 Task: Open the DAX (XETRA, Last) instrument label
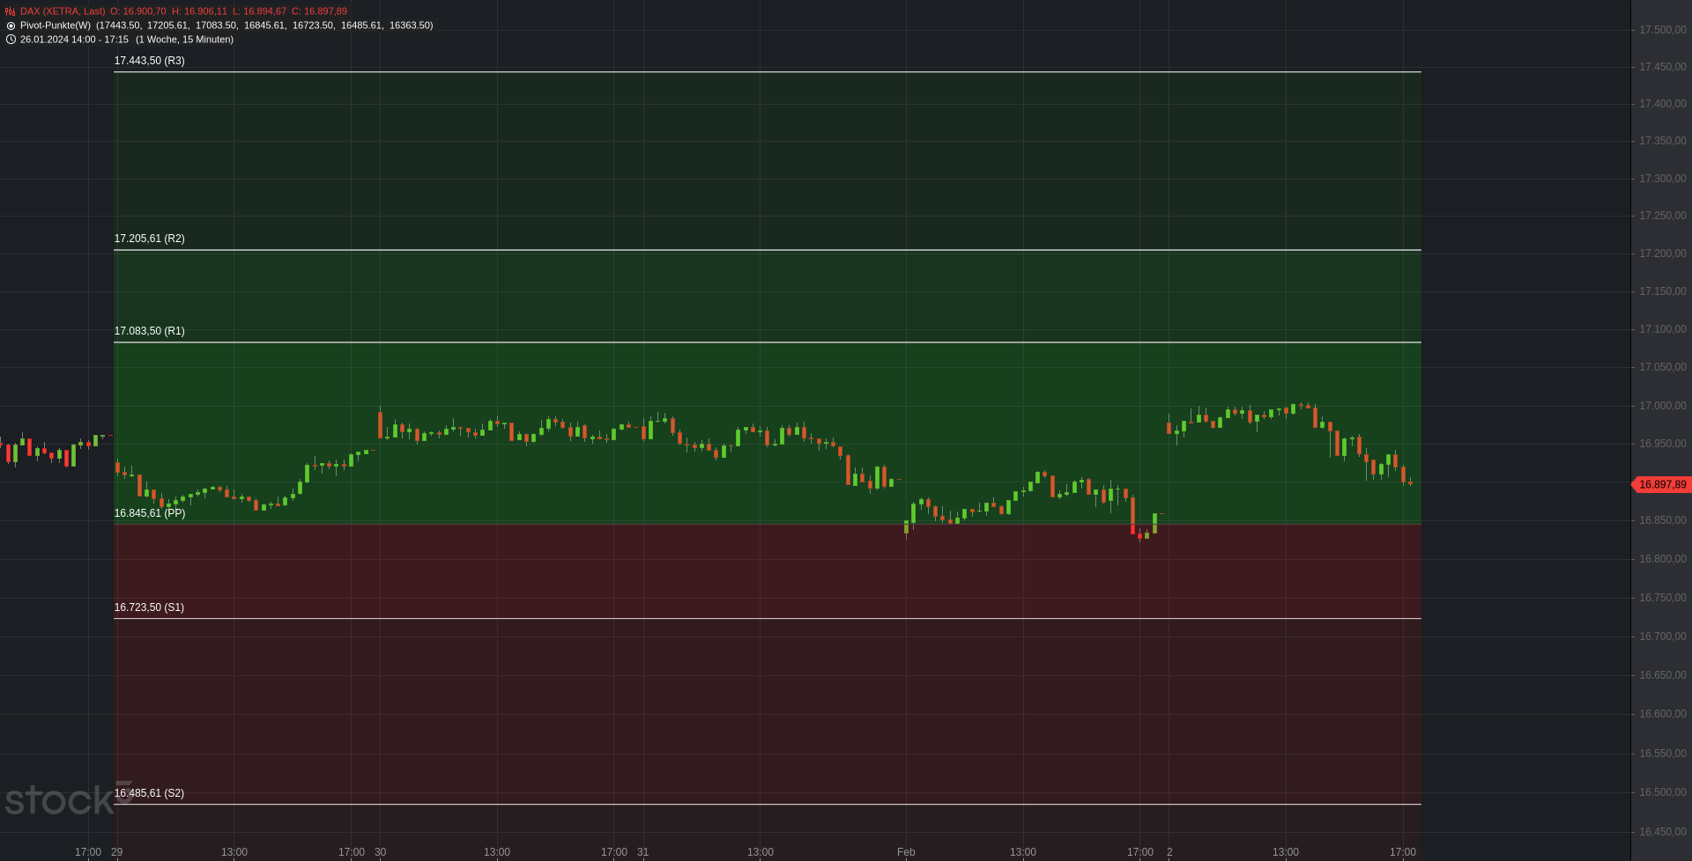coord(63,11)
